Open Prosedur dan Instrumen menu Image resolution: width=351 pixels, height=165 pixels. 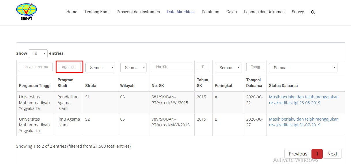(x=138, y=12)
